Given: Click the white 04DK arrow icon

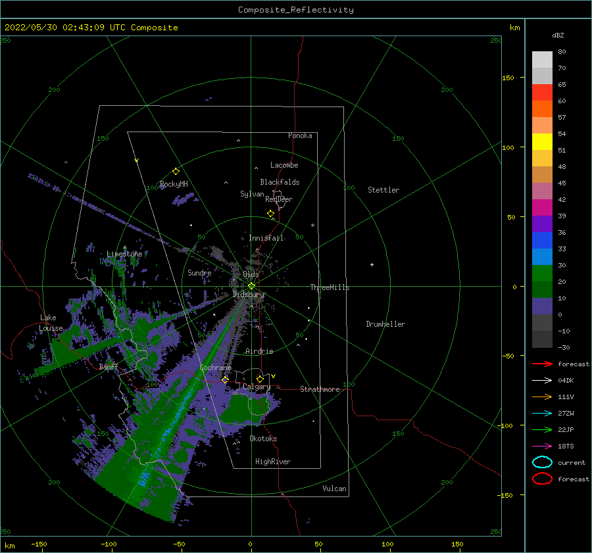Looking at the screenshot, I should pos(542,381).
